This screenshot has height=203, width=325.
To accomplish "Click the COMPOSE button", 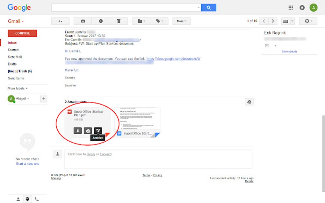I will tap(22, 33).
